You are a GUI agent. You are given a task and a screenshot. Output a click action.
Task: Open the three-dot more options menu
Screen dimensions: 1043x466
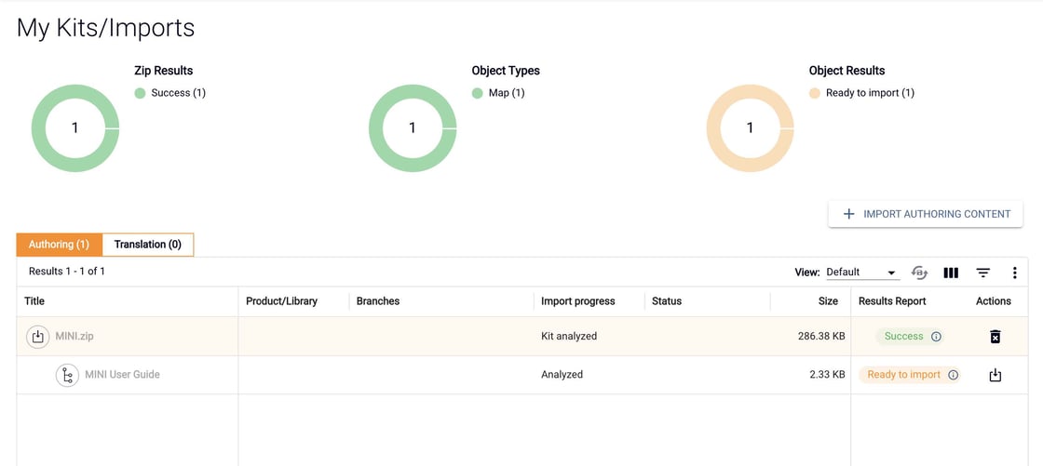[1014, 273]
